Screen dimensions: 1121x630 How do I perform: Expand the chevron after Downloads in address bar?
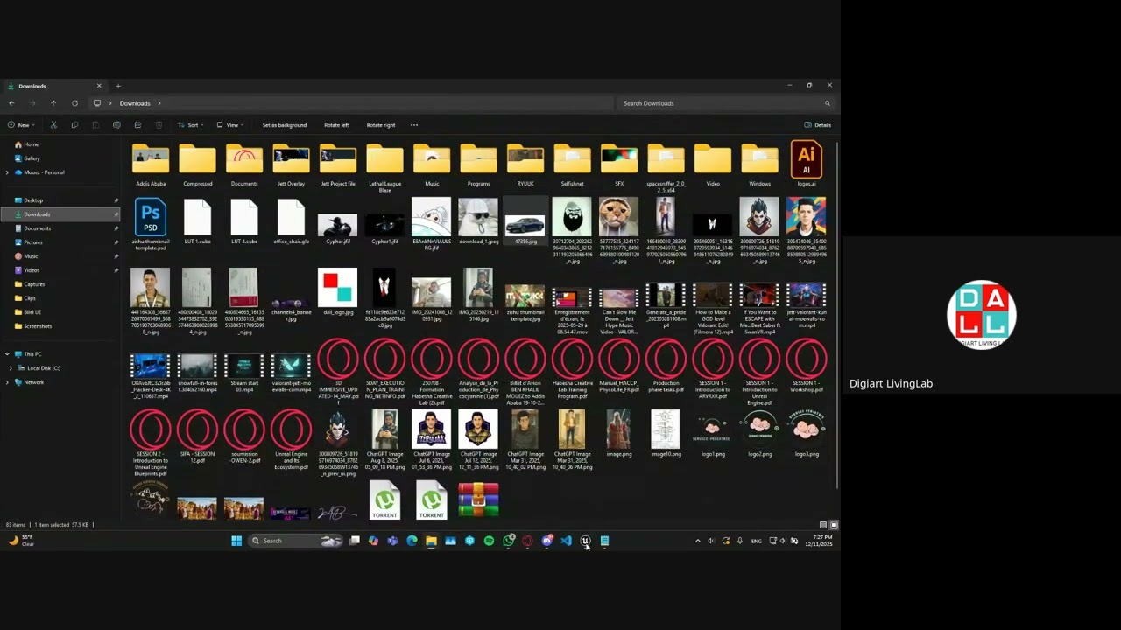(x=159, y=103)
